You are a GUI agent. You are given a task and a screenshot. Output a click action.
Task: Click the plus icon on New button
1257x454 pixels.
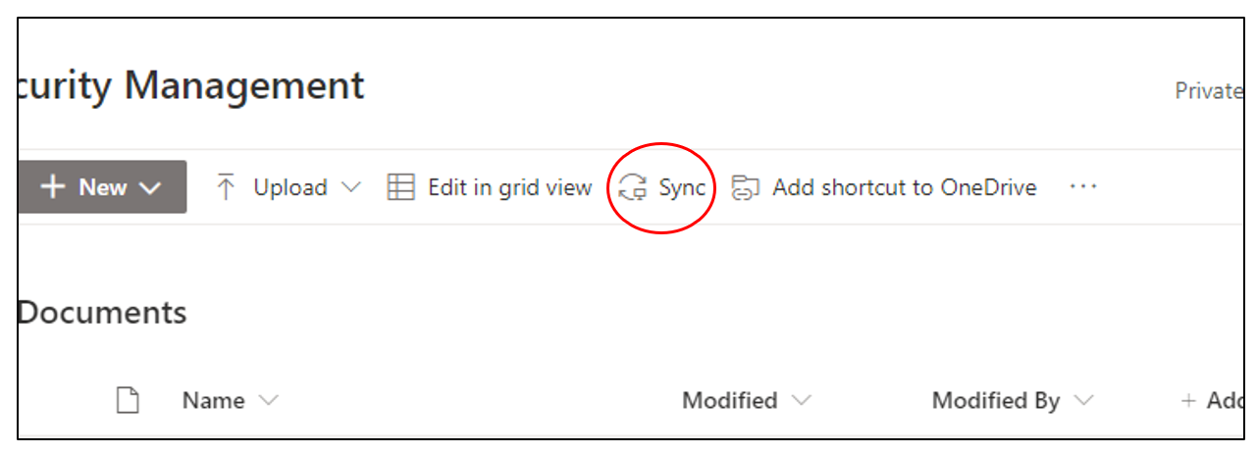[x=53, y=187]
